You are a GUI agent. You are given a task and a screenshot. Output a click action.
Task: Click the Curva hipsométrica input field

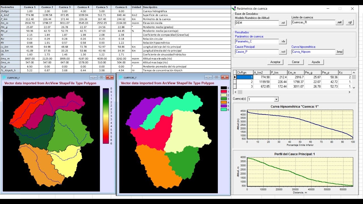[313, 52]
